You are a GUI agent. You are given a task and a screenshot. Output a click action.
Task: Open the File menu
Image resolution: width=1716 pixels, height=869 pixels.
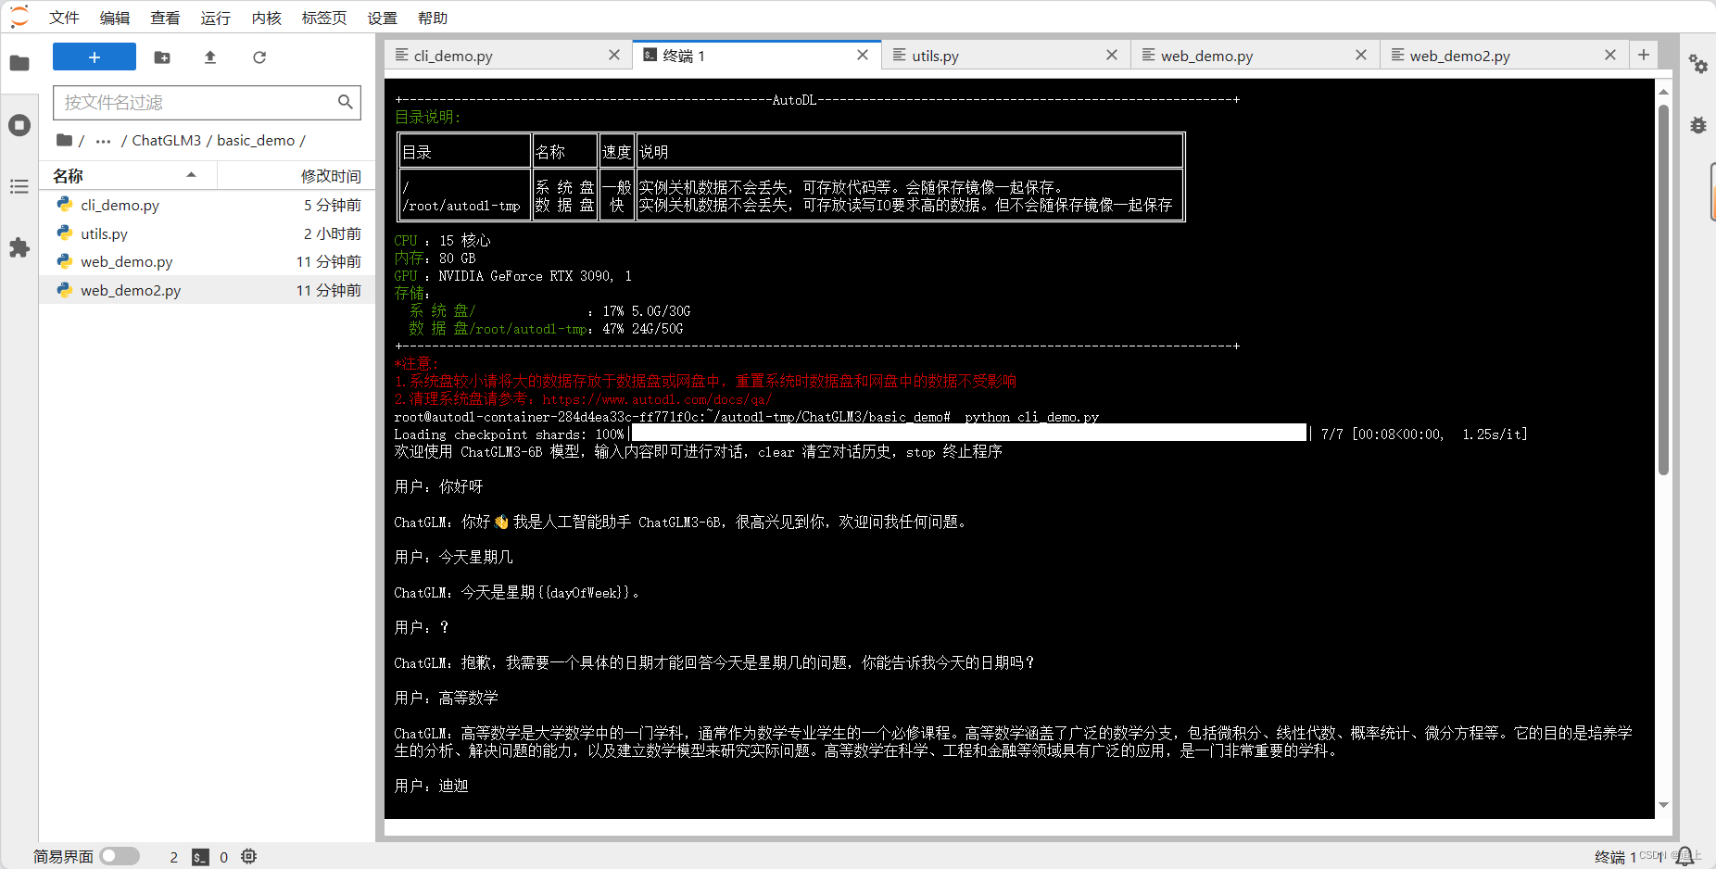pos(64,18)
